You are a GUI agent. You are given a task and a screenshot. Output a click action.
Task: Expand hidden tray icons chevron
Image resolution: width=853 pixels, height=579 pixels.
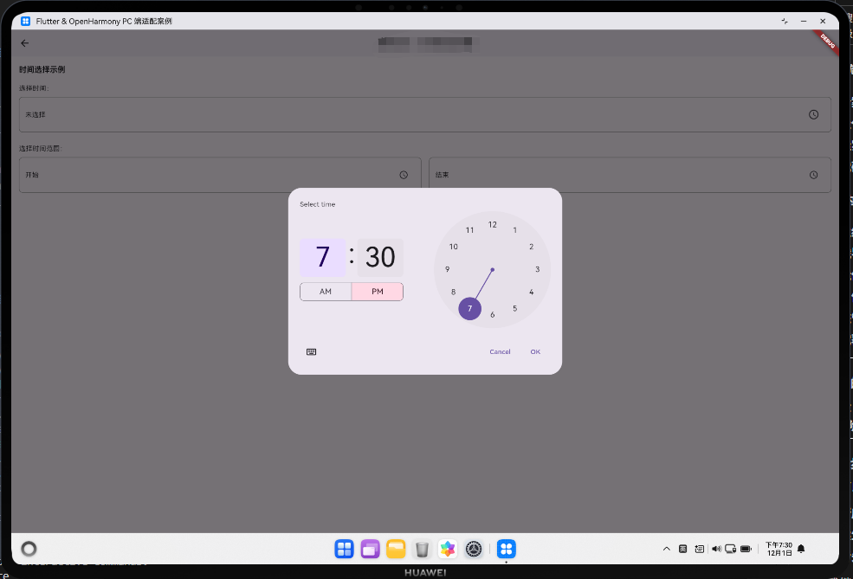point(667,549)
